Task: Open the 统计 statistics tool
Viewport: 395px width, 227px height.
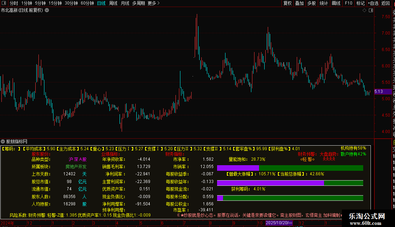Action: click(324, 3)
